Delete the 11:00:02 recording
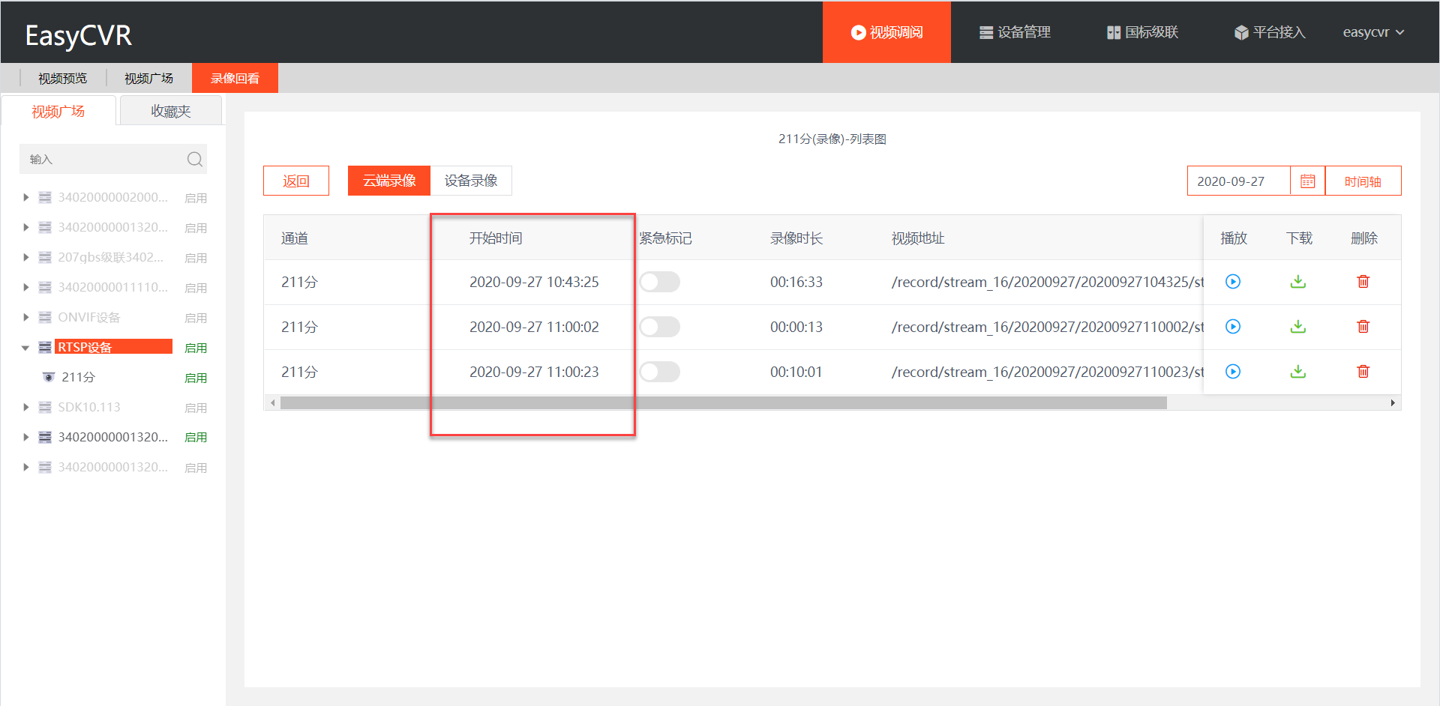This screenshot has height=706, width=1440. (x=1363, y=327)
